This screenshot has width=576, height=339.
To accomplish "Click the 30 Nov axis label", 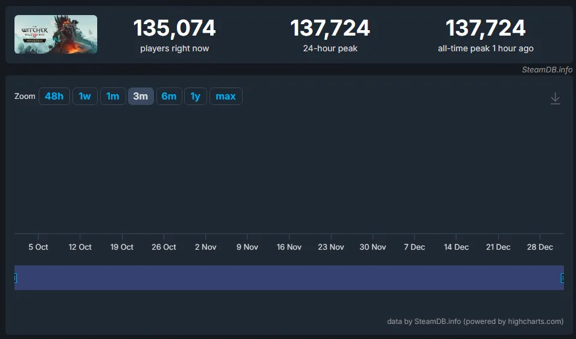I will [373, 247].
